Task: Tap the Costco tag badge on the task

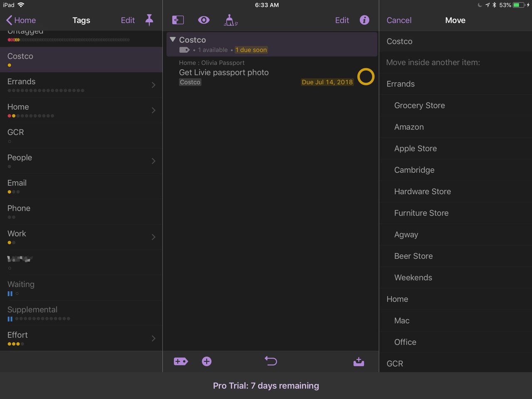Action: 190,82
